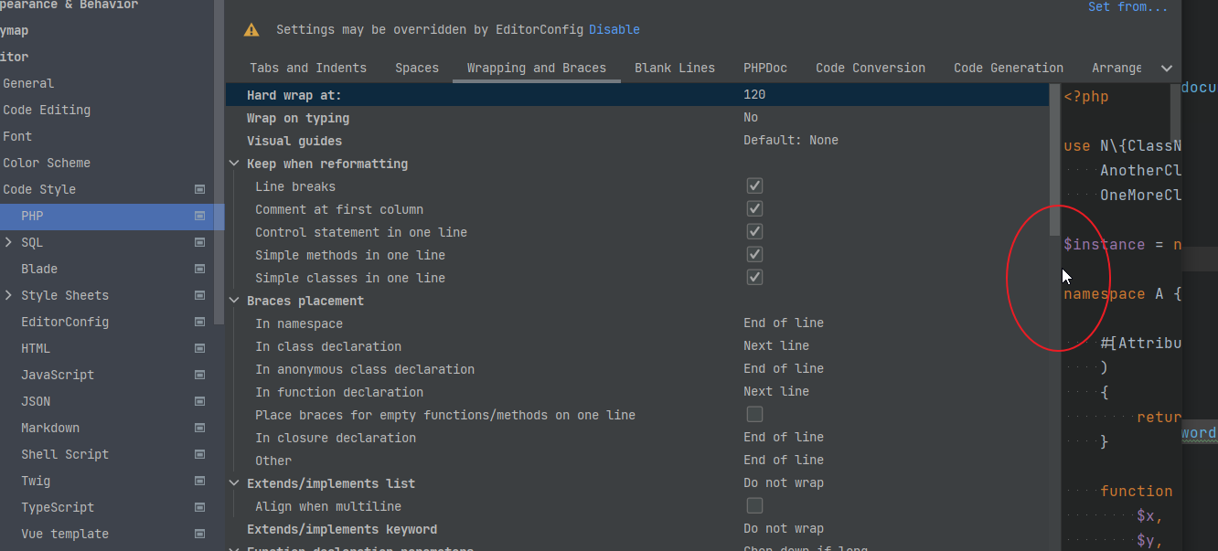Click the project-level icon next to Markdown
Image resolution: width=1218 pixels, height=551 pixels.
[x=199, y=428]
